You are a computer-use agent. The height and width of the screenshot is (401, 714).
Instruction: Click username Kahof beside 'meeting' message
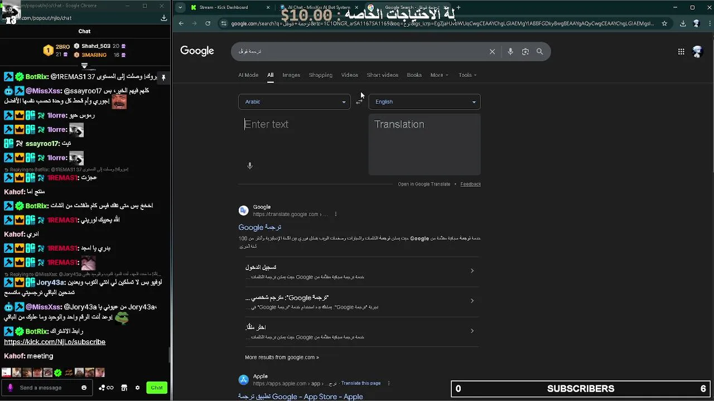click(x=14, y=356)
